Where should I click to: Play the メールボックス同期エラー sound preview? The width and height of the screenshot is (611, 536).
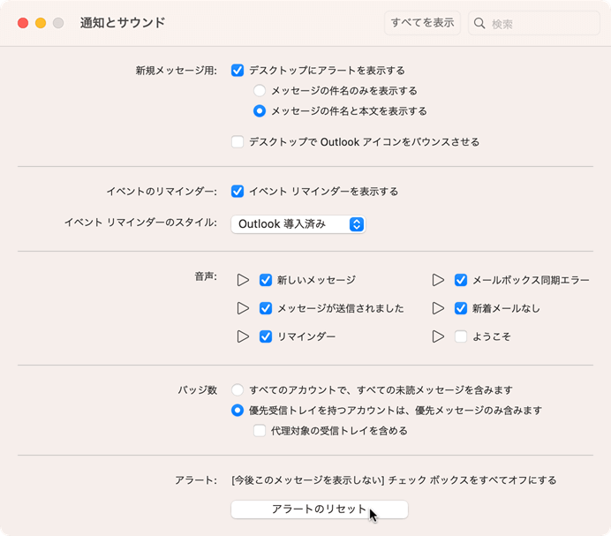[438, 280]
